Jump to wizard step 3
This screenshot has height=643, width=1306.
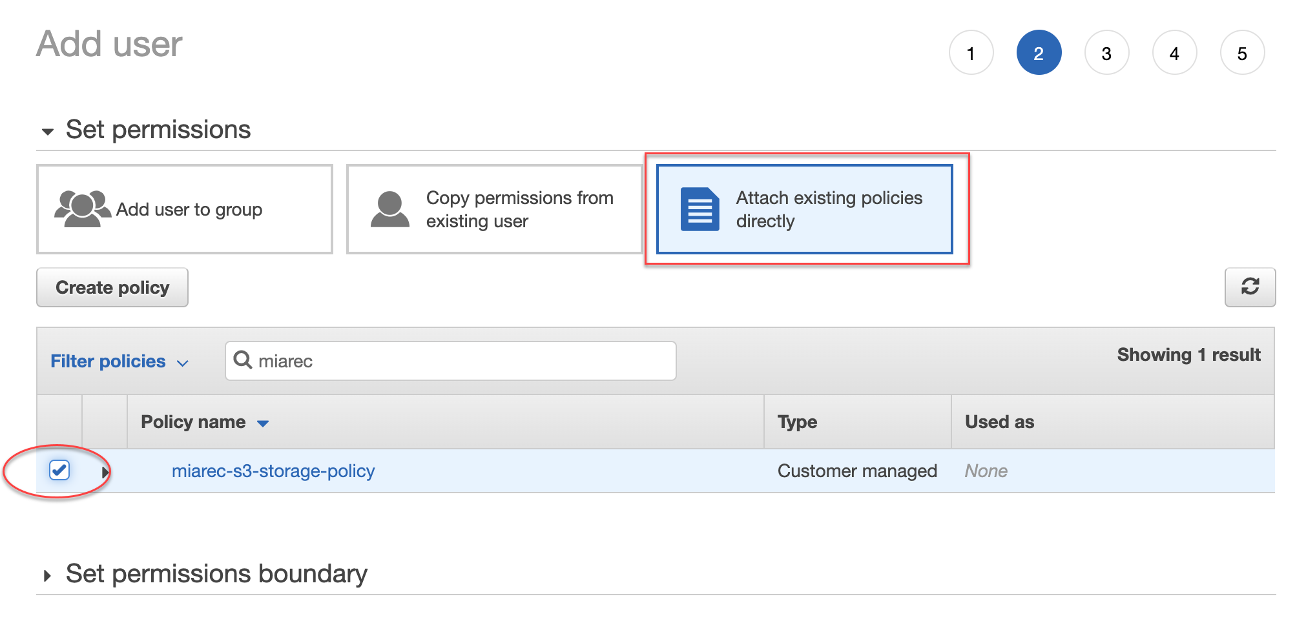point(1106,53)
